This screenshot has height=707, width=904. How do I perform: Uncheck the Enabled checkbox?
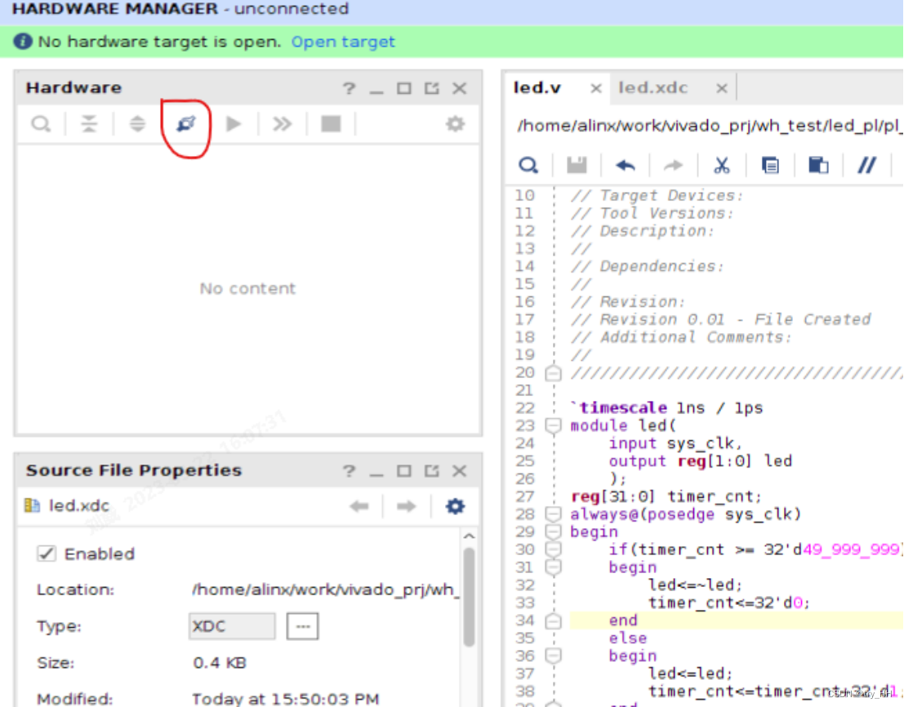(x=47, y=554)
